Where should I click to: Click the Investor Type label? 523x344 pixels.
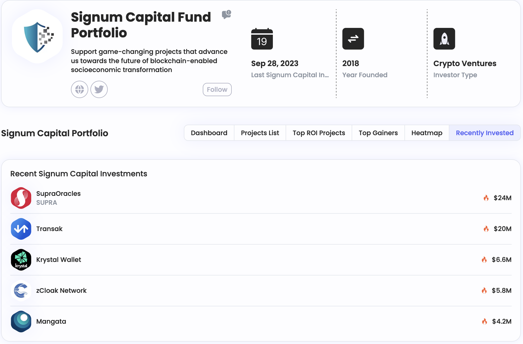[455, 75]
